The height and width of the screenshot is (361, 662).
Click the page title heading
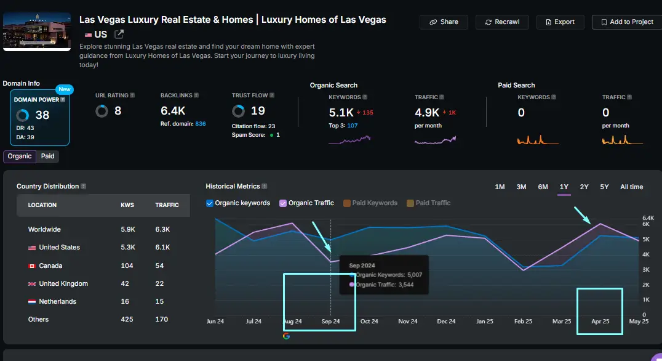[233, 20]
